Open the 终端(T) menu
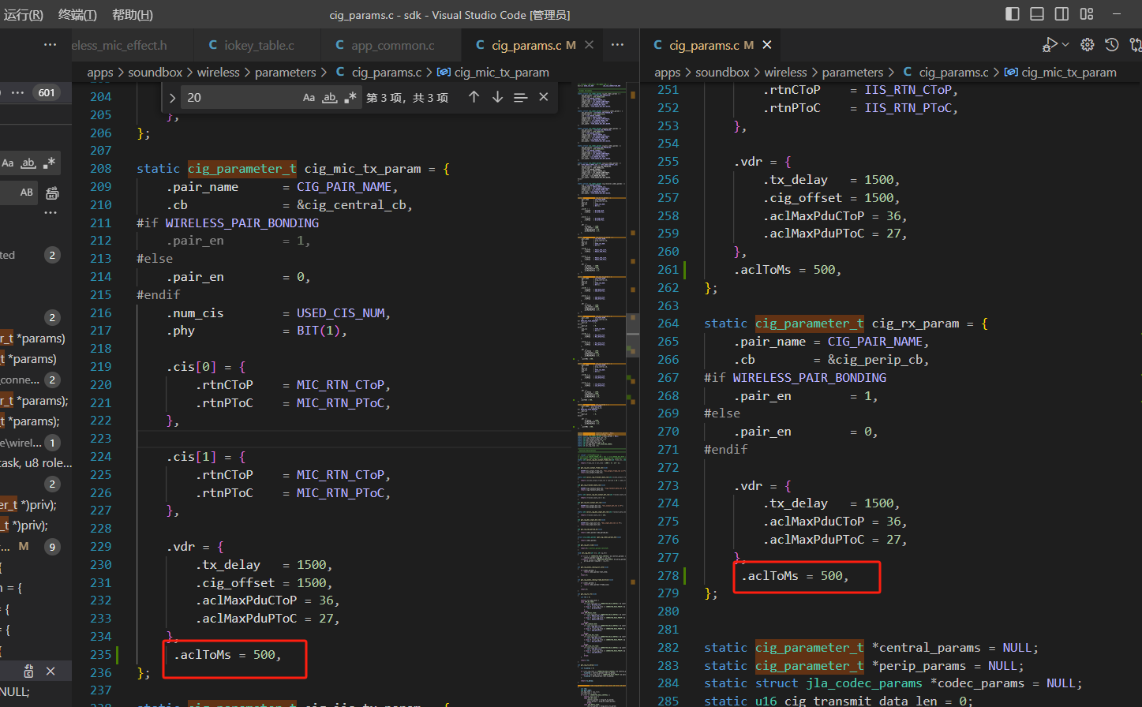This screenshot has width=1142, height=707. click(x=78, y=14)
